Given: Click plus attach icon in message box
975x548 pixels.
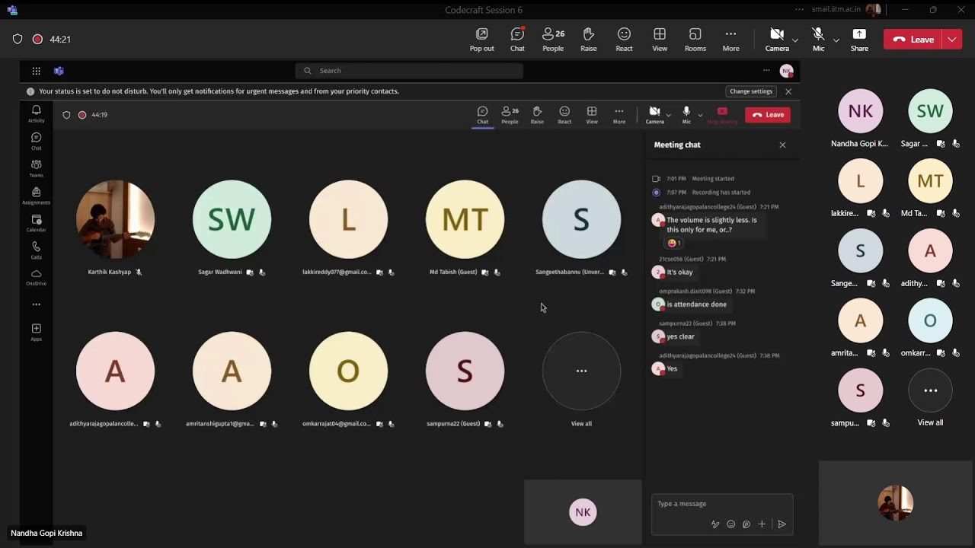Looking at the screenshot, I should [762, 524].
